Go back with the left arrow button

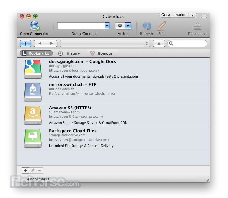coord(40,43)
